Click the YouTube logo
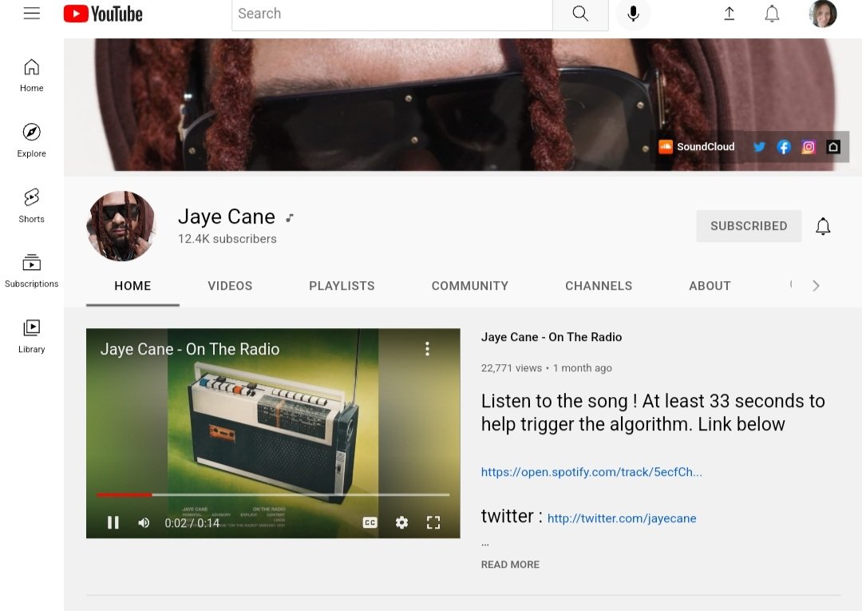The width and height of the screenshot is (862, 611). (103, 14)
